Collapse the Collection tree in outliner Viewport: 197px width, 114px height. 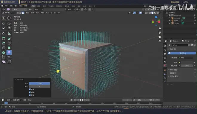click(167, 15)
